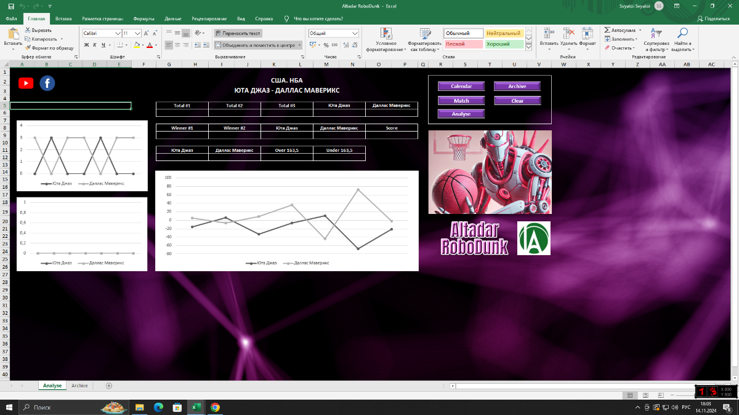The height and width of the screenshot is (415, 739).
Task: Click the Windows Start button
Action: click(x=9, y=407)
